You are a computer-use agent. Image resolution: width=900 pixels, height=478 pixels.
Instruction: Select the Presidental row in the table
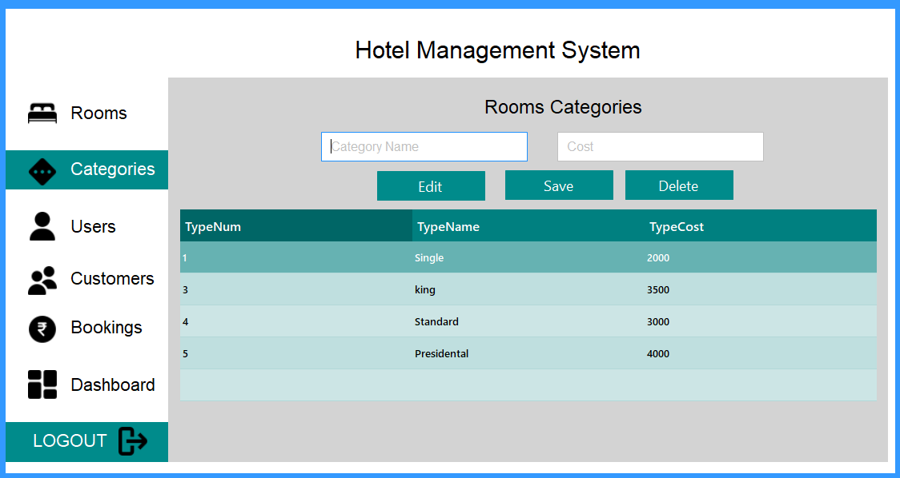click(528, 353)
